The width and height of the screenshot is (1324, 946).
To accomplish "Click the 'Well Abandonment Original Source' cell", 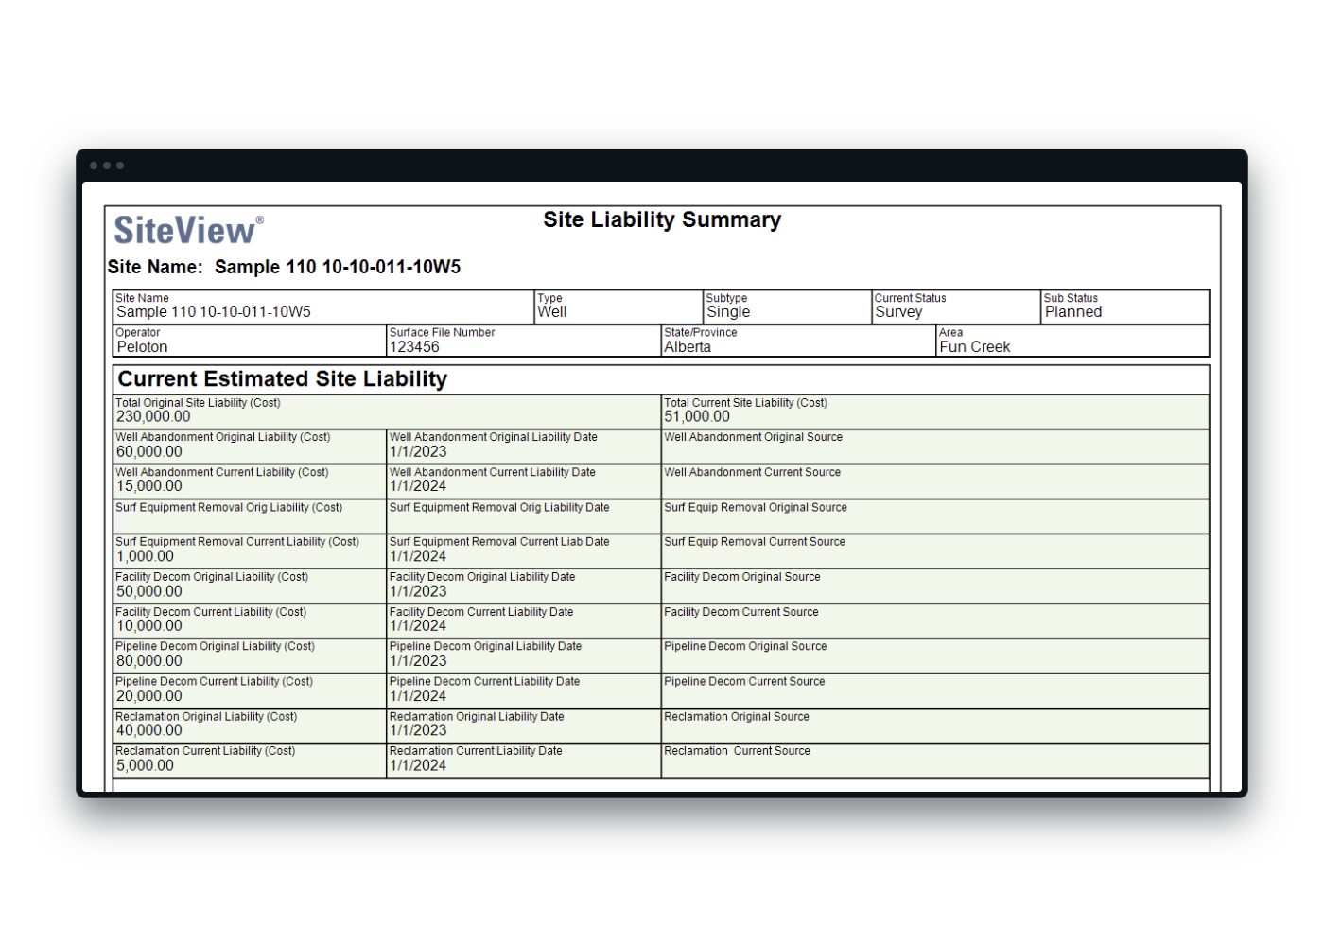I will (935, 447).
